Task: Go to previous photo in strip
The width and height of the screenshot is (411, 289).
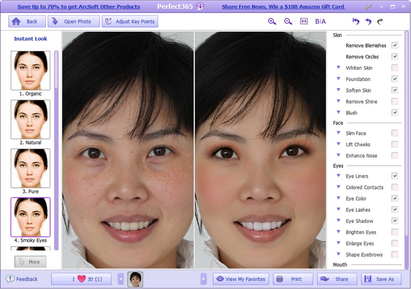Action: [121, 279]
